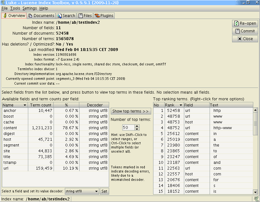Click the sort arrow in the Name column header
260x202 pixels.
25,105
